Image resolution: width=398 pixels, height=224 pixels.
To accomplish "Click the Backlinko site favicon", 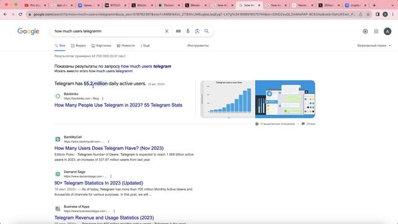I will [x=58, y=96].
